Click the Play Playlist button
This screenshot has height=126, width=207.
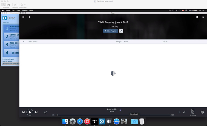[x=111, y=31]
